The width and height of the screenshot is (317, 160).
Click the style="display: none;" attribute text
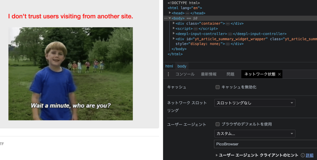click(x=200, y=44)
